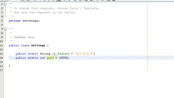Click the class keyword on line 11

[x=25, y=45]
